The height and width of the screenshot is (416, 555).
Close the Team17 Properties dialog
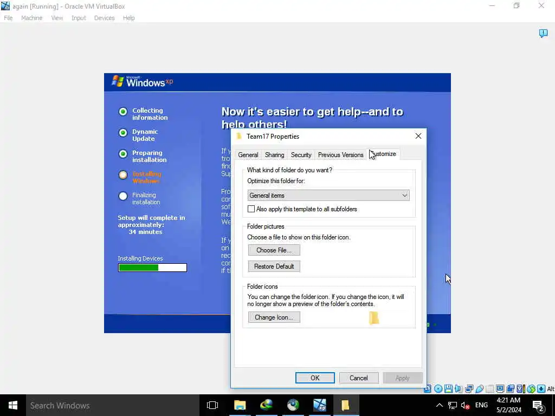418,136
